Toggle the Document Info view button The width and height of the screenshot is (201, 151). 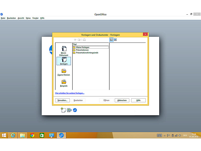pos(111,40)
